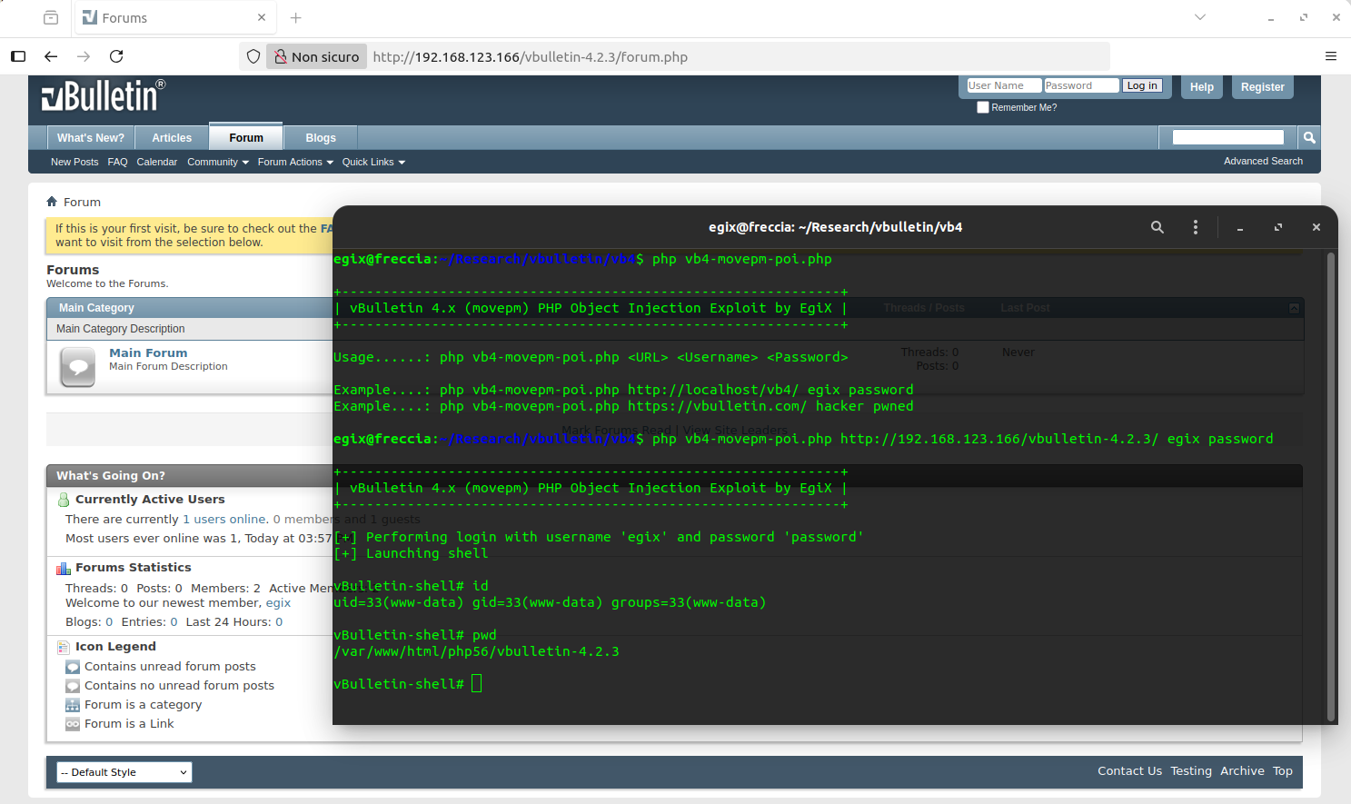Click the Register button
This screenshot has width=1351, height=804.
(x=1263, y=87)
